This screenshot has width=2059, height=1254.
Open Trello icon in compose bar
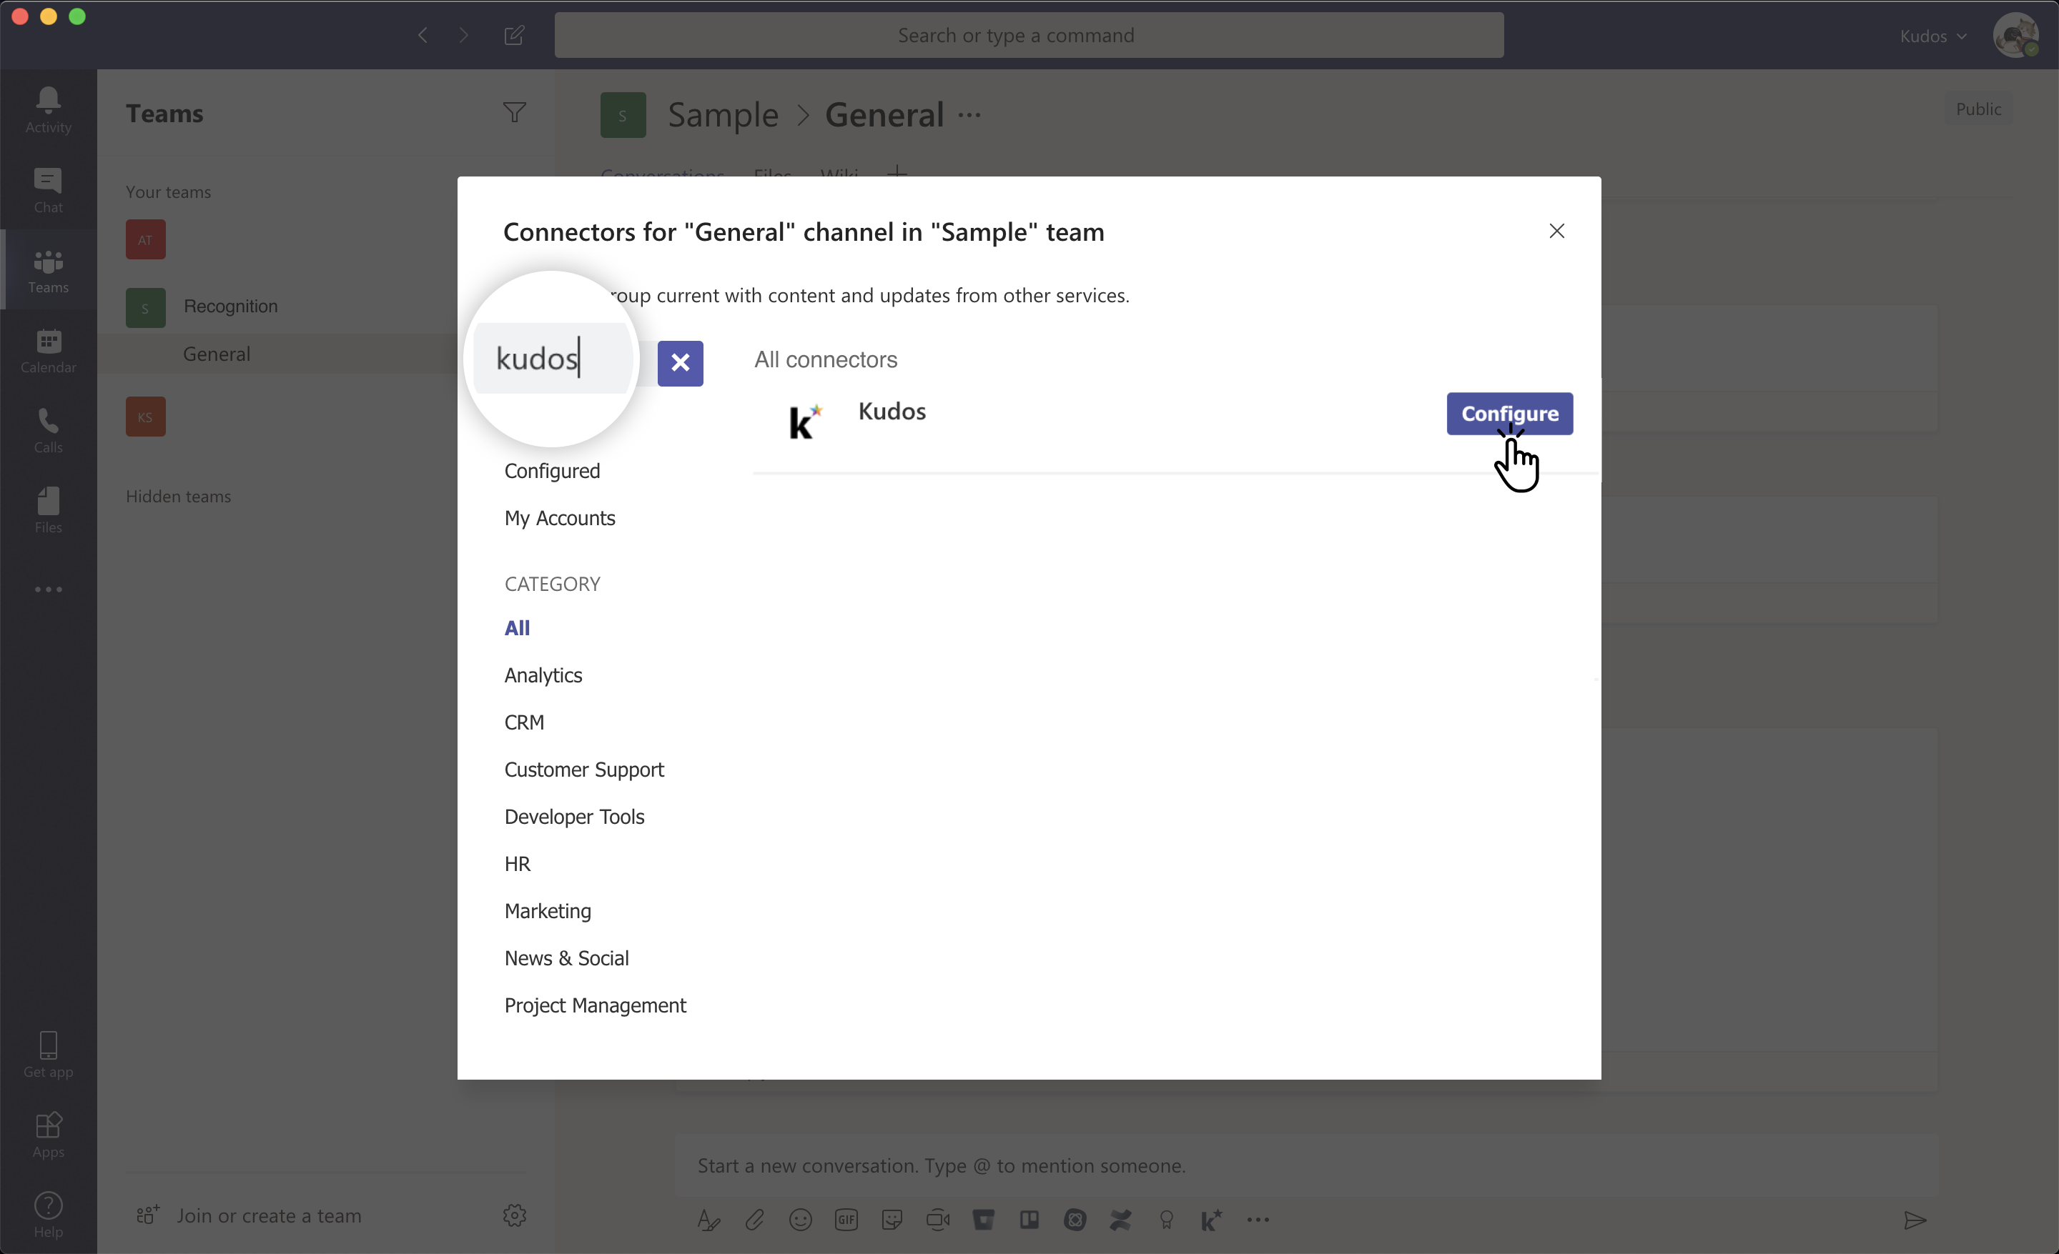tap(1029, 1220)
